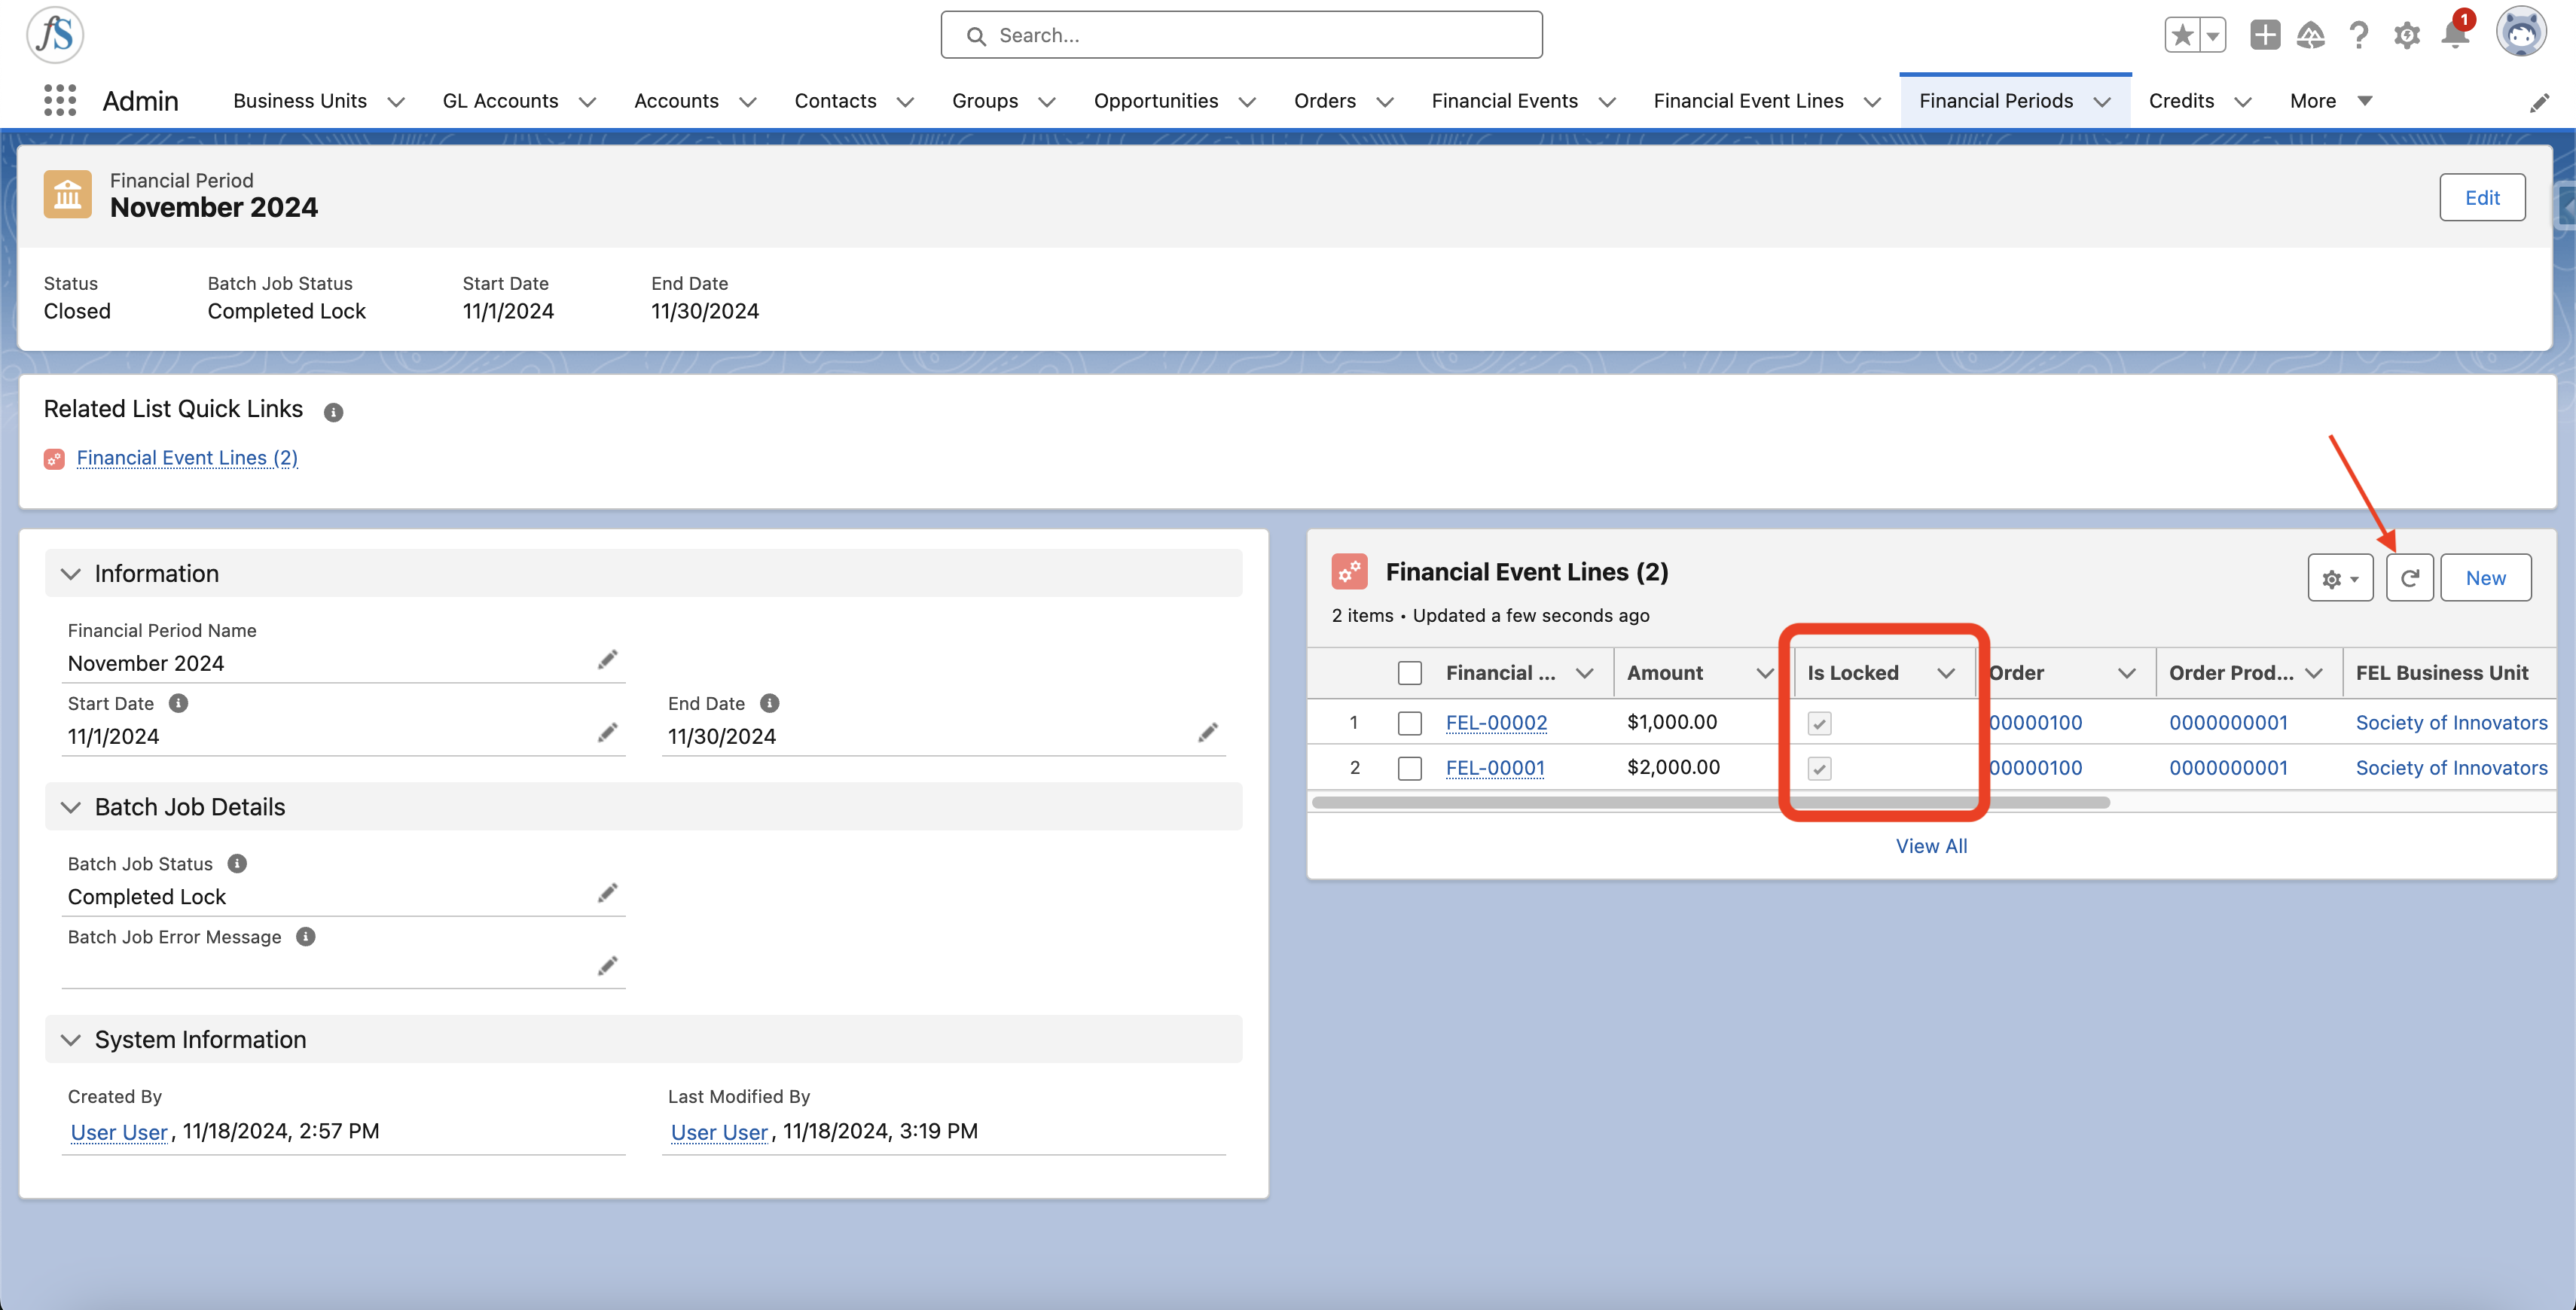Show Batch Job Error Message info icon
The width and height of the screenshot is (2576, 1310).
pos(306,937)
